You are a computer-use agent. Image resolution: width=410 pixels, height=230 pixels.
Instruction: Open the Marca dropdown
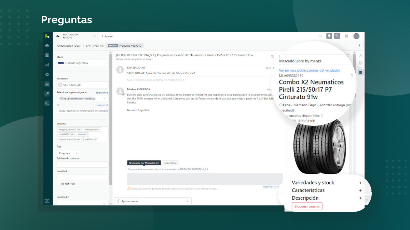coord(82,63)
